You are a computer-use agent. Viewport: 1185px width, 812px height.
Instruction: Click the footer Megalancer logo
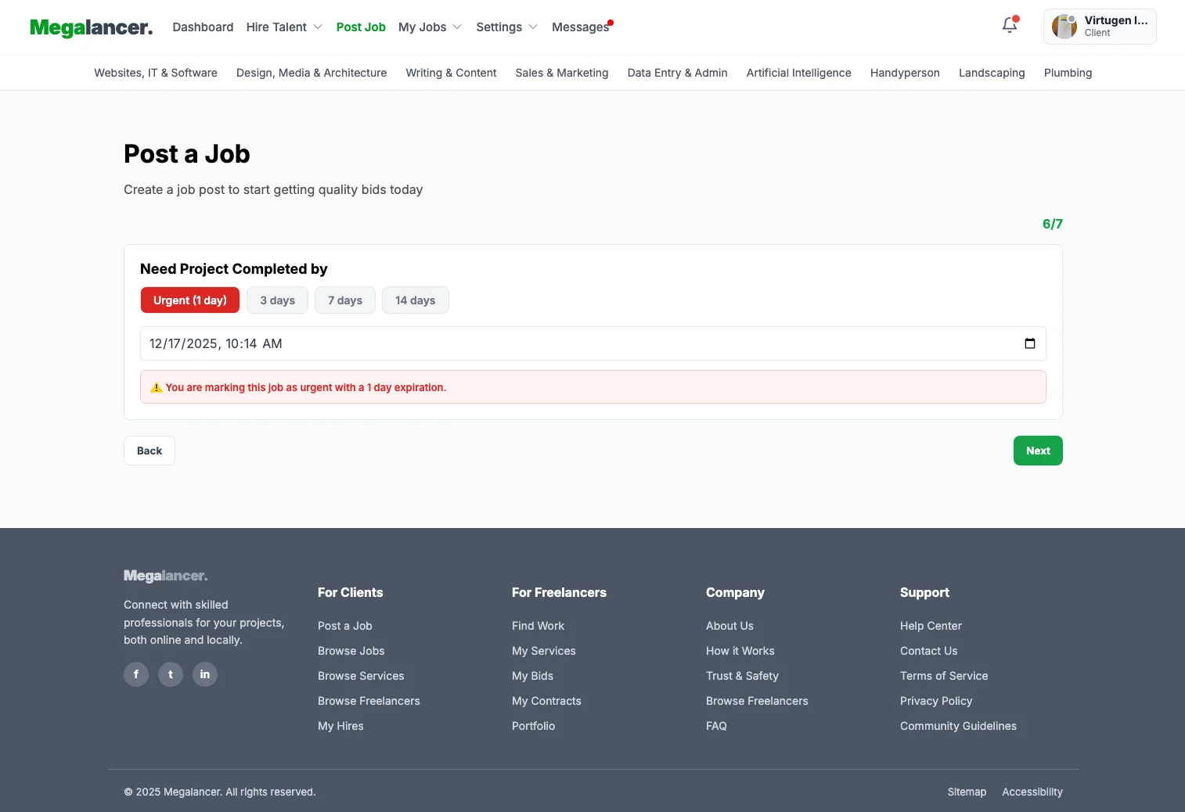pos(165,577)
